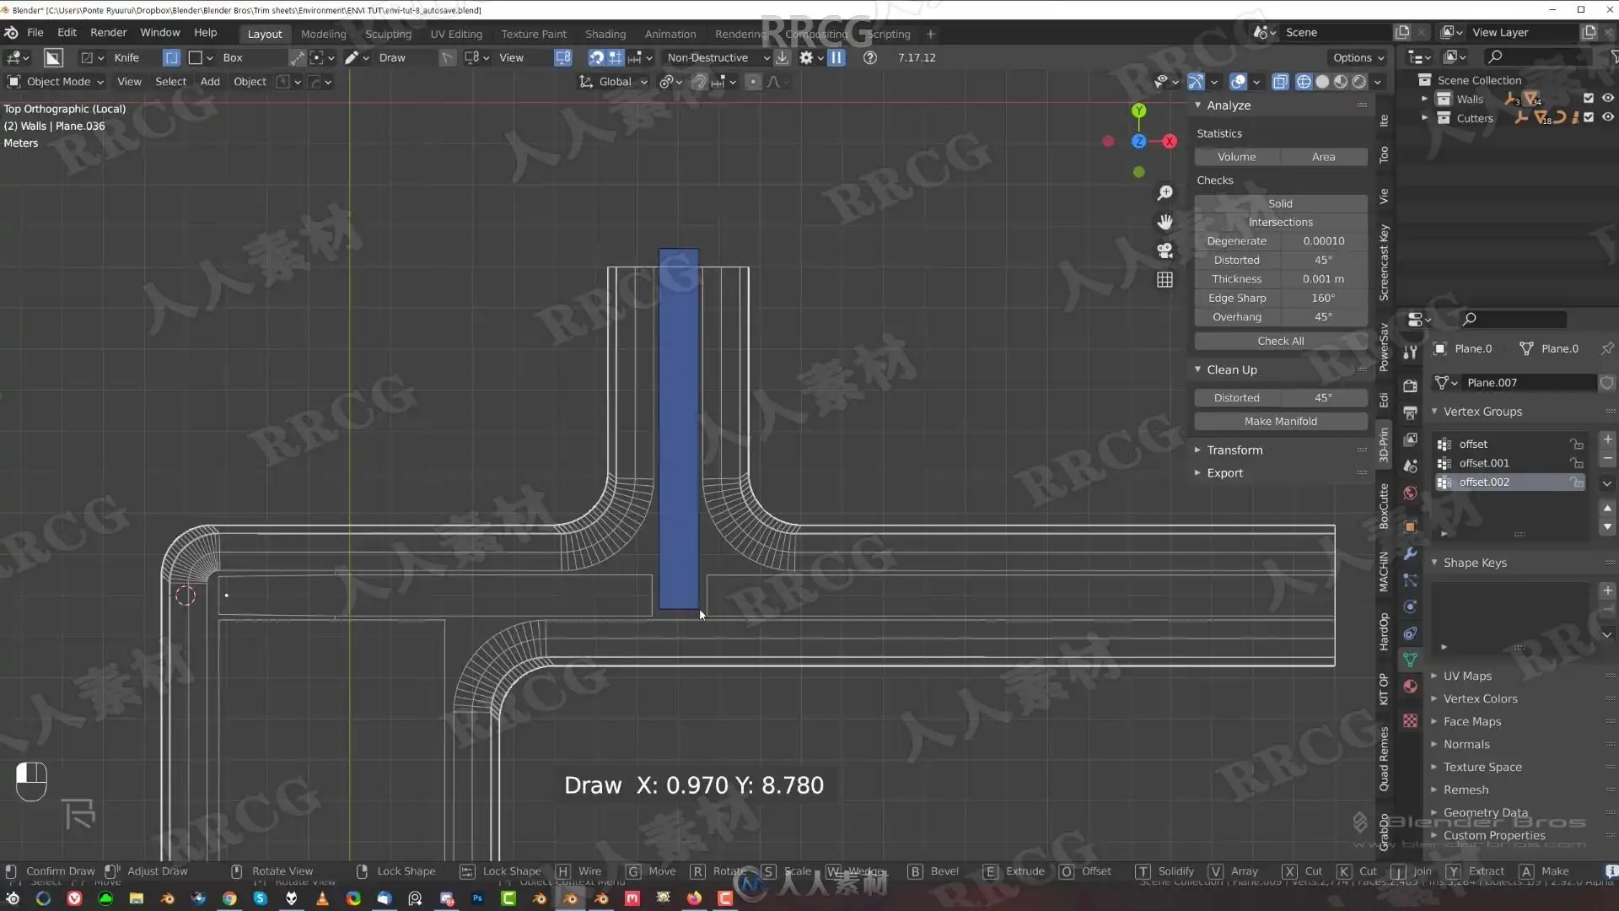Hide the Walls collection with eye icon
Image resolution: width=1619 pixels, height=911 pixels.
(1607, 99)
